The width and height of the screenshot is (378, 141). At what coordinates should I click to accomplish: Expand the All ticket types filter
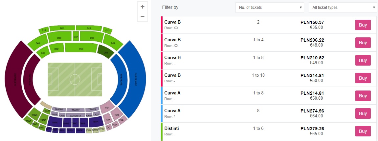343,7
